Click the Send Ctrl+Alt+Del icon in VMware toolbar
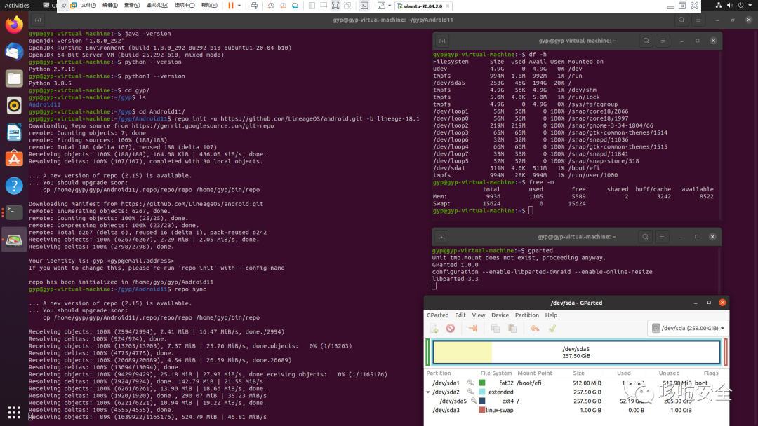The image size is (758, 426). pyautogui.click(x=254, y=6)
